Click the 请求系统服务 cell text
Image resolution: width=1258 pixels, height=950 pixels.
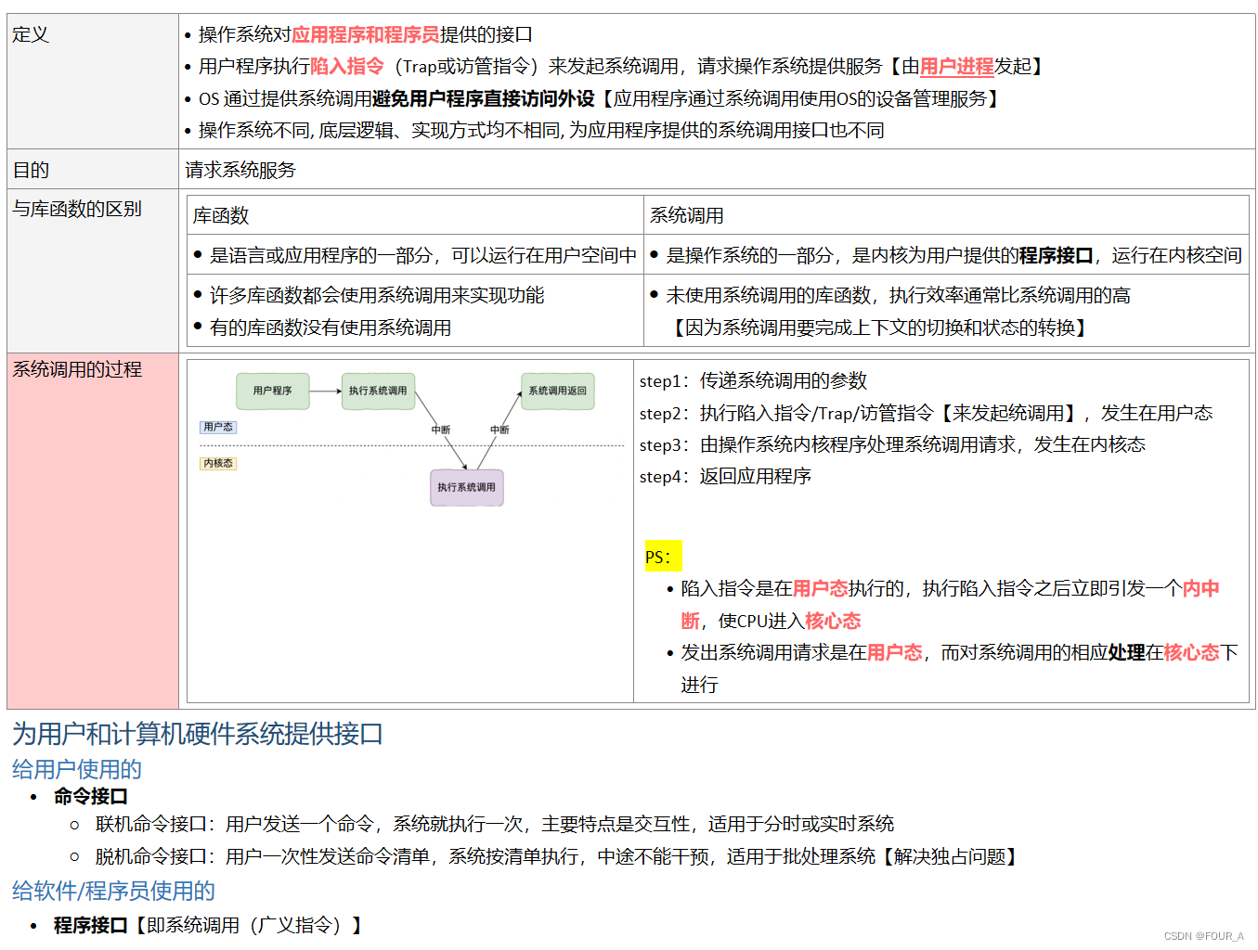click(x=240, y=170)
